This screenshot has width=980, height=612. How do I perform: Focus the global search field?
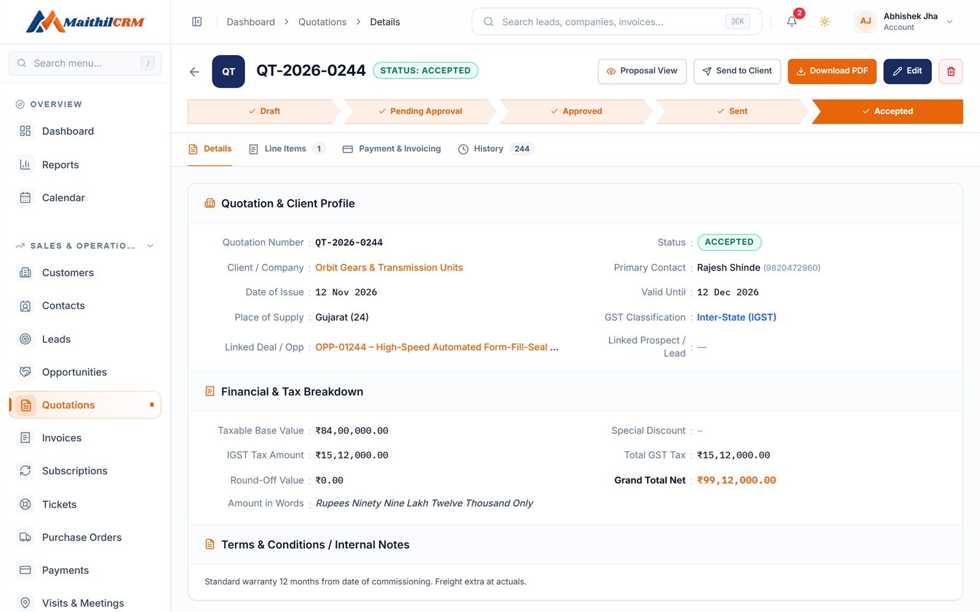click(617, 21)
